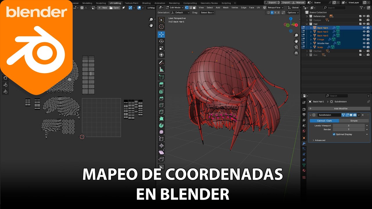Image resolution: width=372 pixels, height=209 pixels.
Task: Adjust the Render levels value field
Action: click(x=349, y=129)
